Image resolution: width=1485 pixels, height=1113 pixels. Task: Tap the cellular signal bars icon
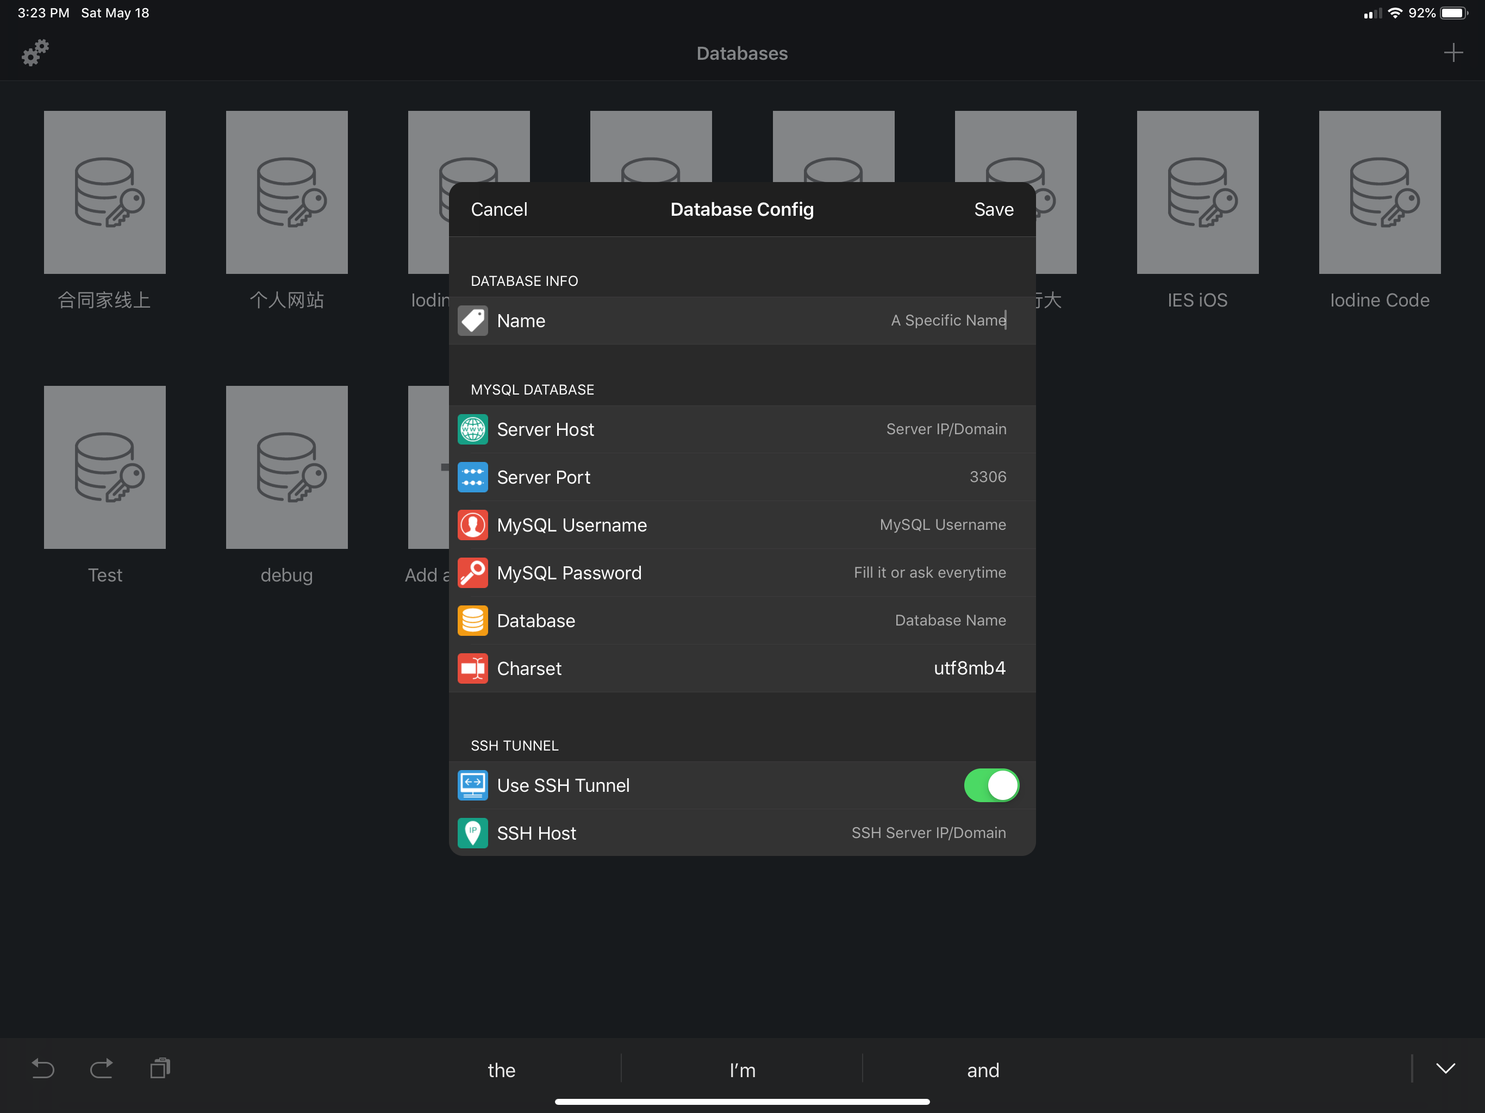[x=1372, y=12]
